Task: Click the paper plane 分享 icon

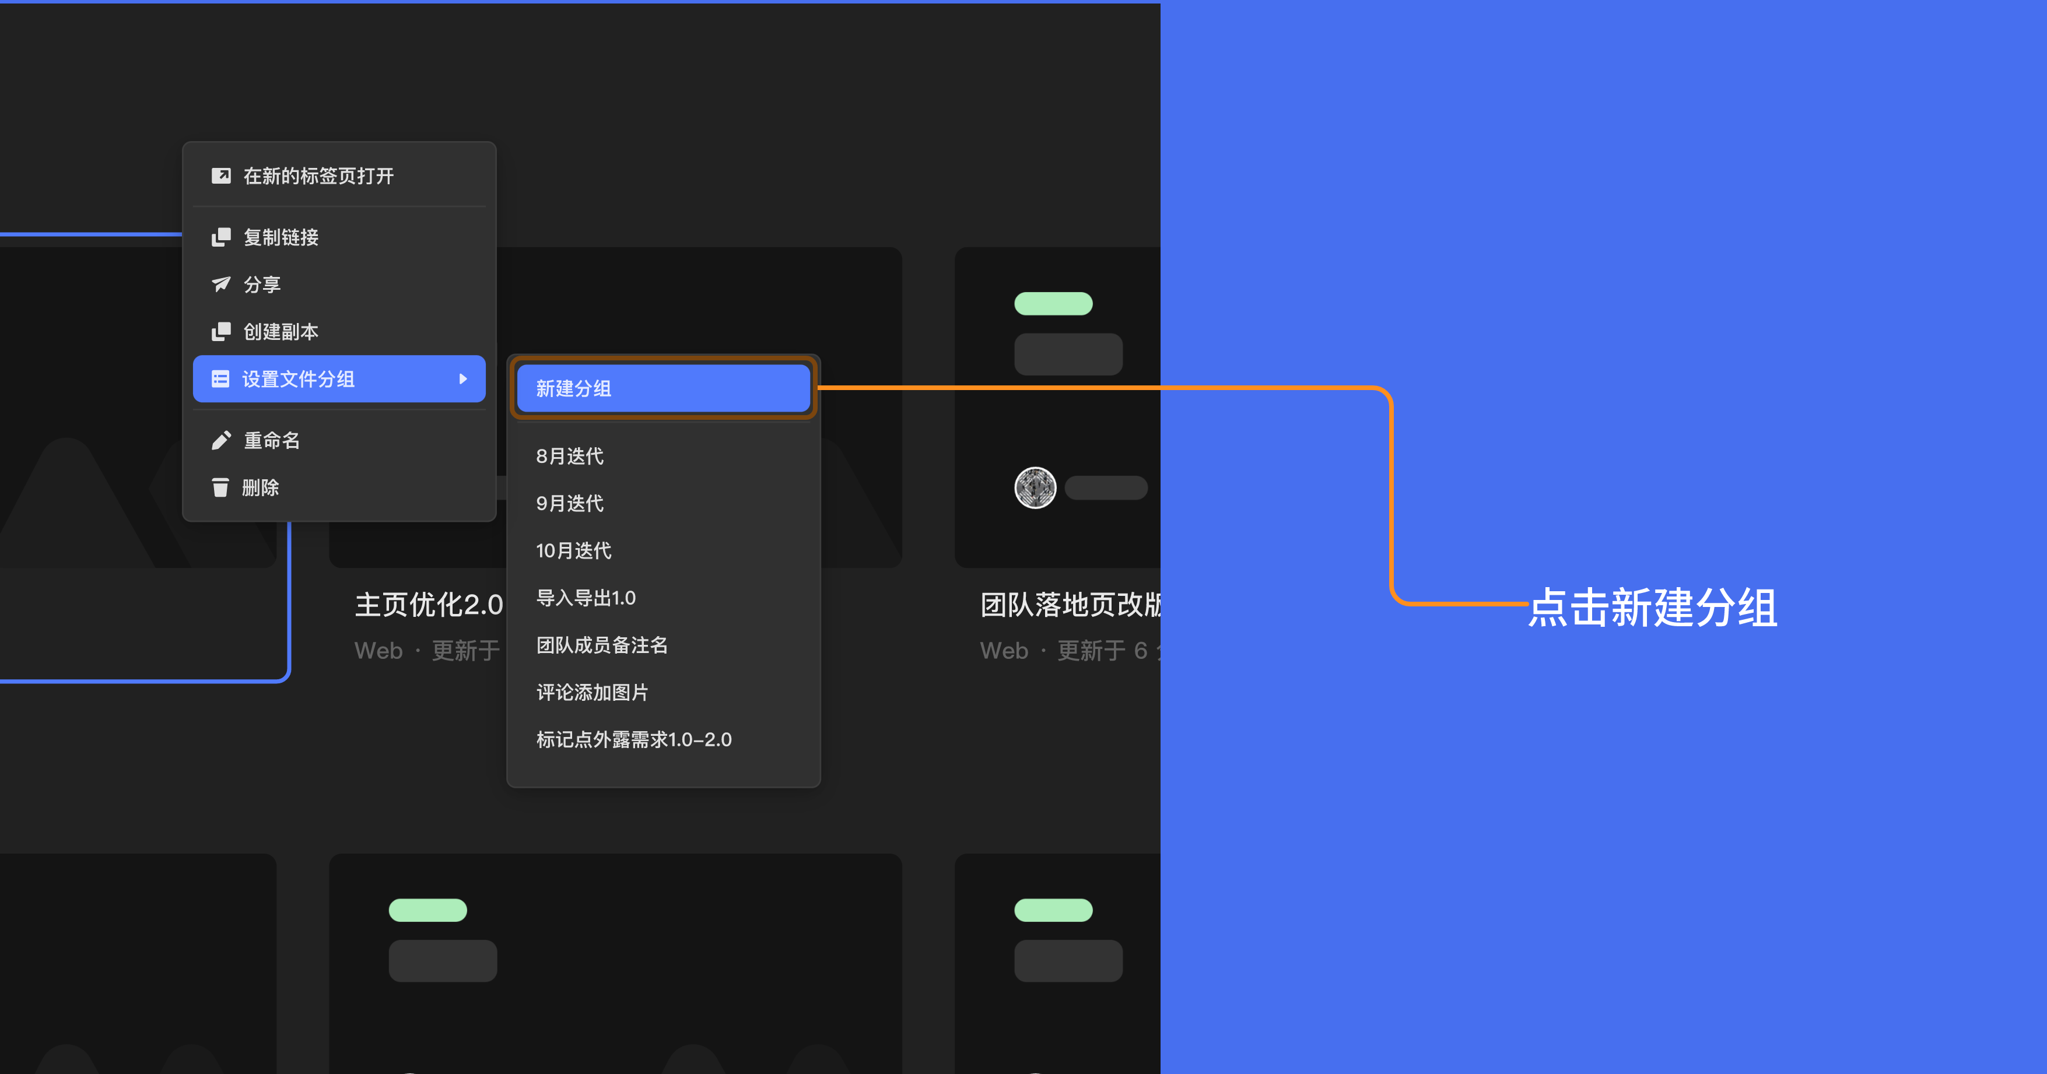Action: (x=221, y=285)
